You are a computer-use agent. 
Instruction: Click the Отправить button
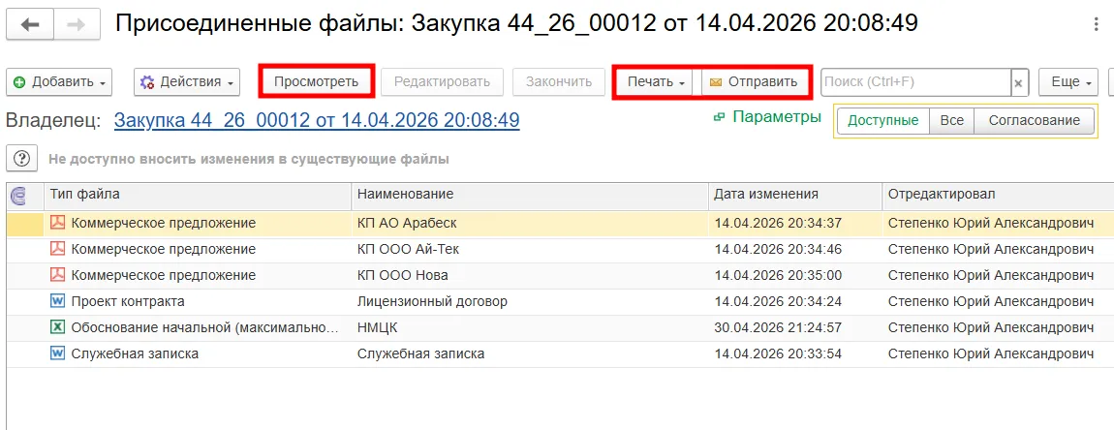tap(756, 81)
